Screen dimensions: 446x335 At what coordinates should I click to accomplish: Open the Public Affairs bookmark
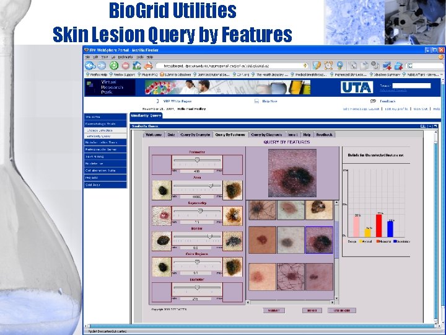[x=420, y=74]
